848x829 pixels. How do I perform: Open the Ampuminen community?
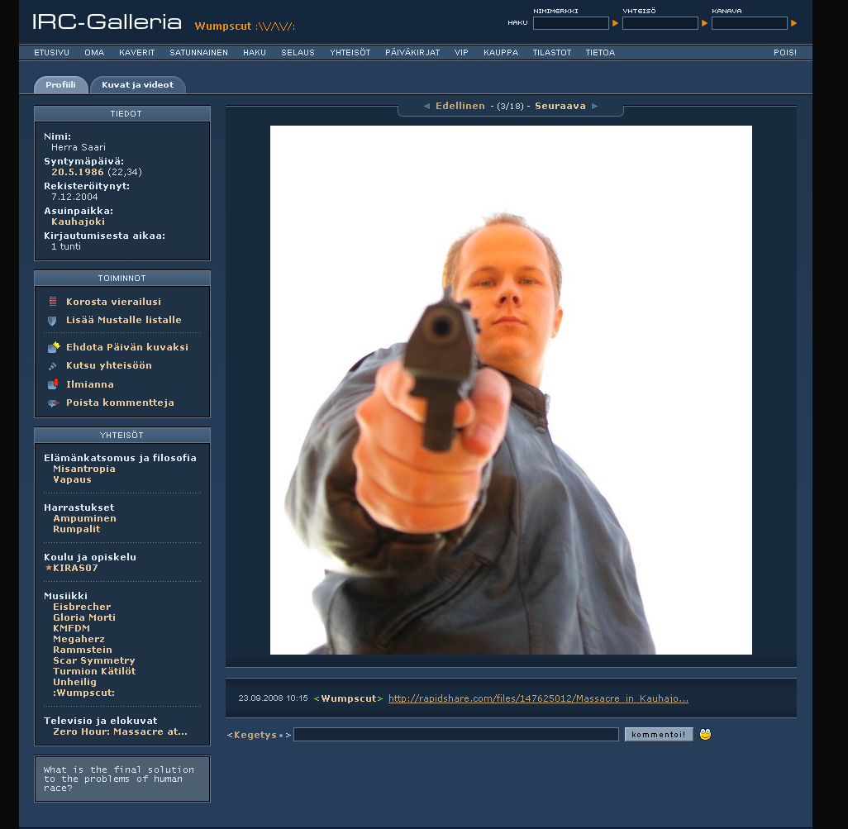pos(84,518)
